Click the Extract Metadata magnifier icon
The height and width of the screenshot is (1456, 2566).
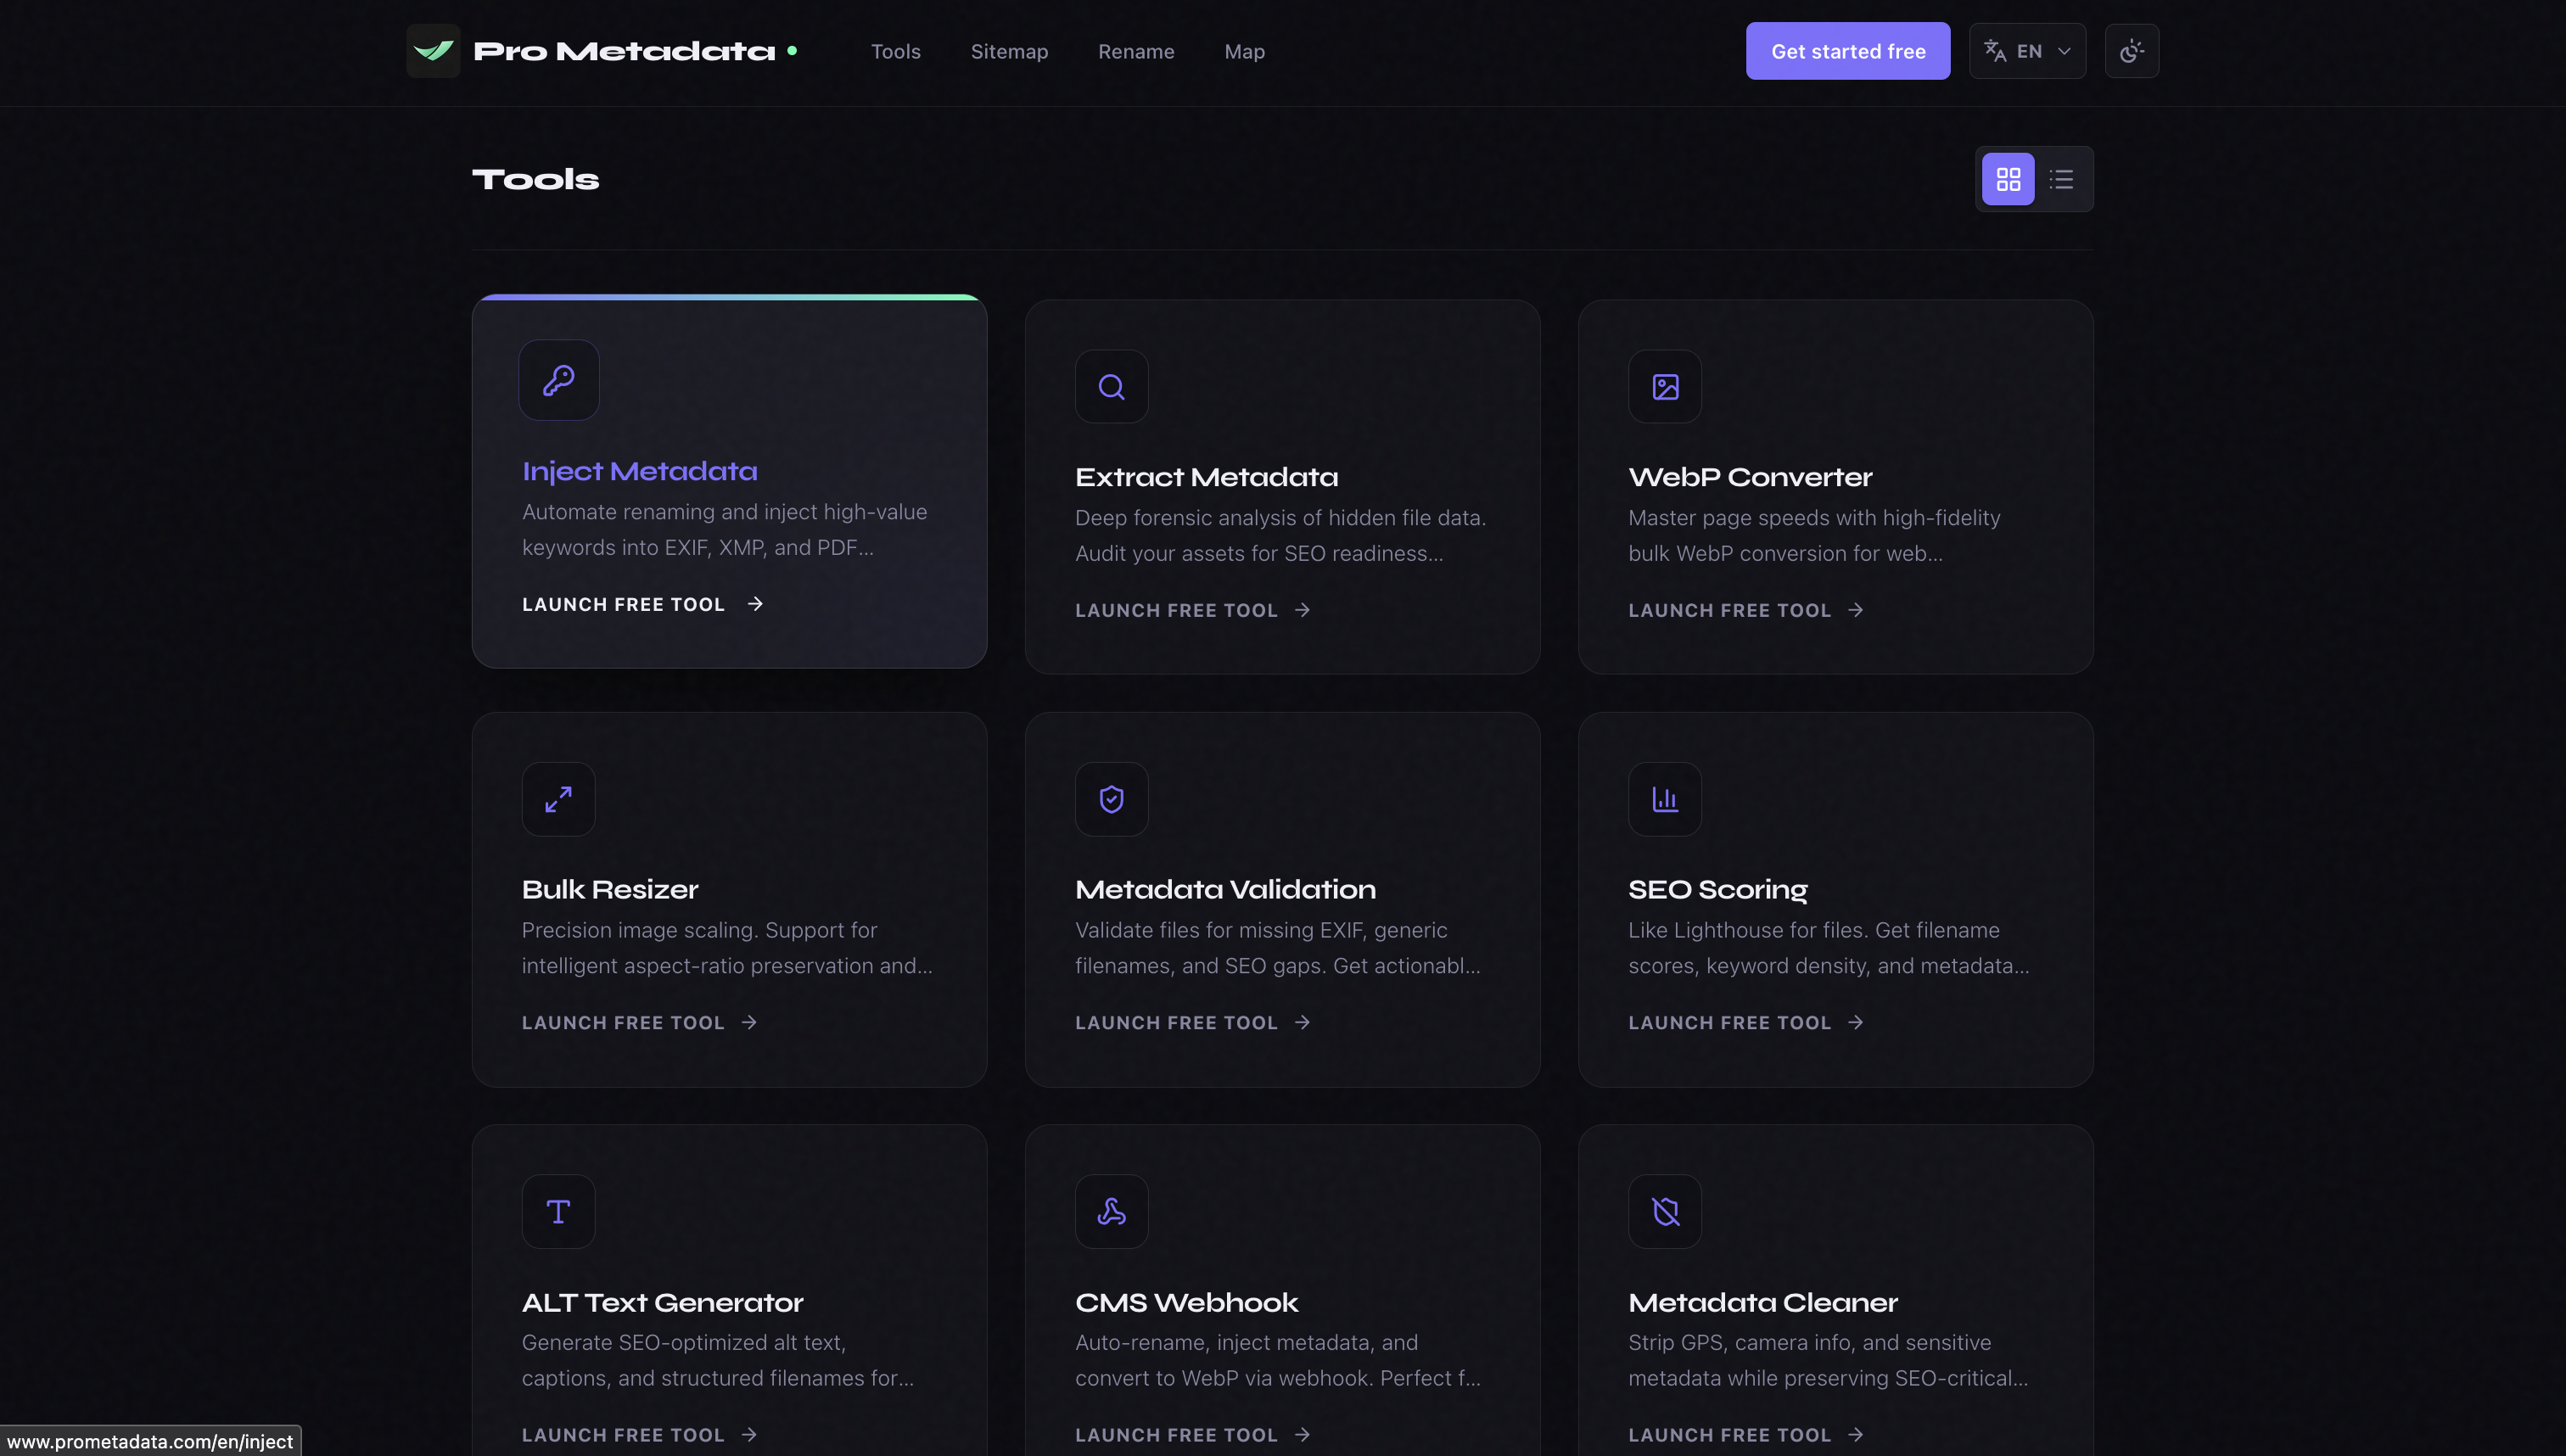click(x=1111, y=385)
